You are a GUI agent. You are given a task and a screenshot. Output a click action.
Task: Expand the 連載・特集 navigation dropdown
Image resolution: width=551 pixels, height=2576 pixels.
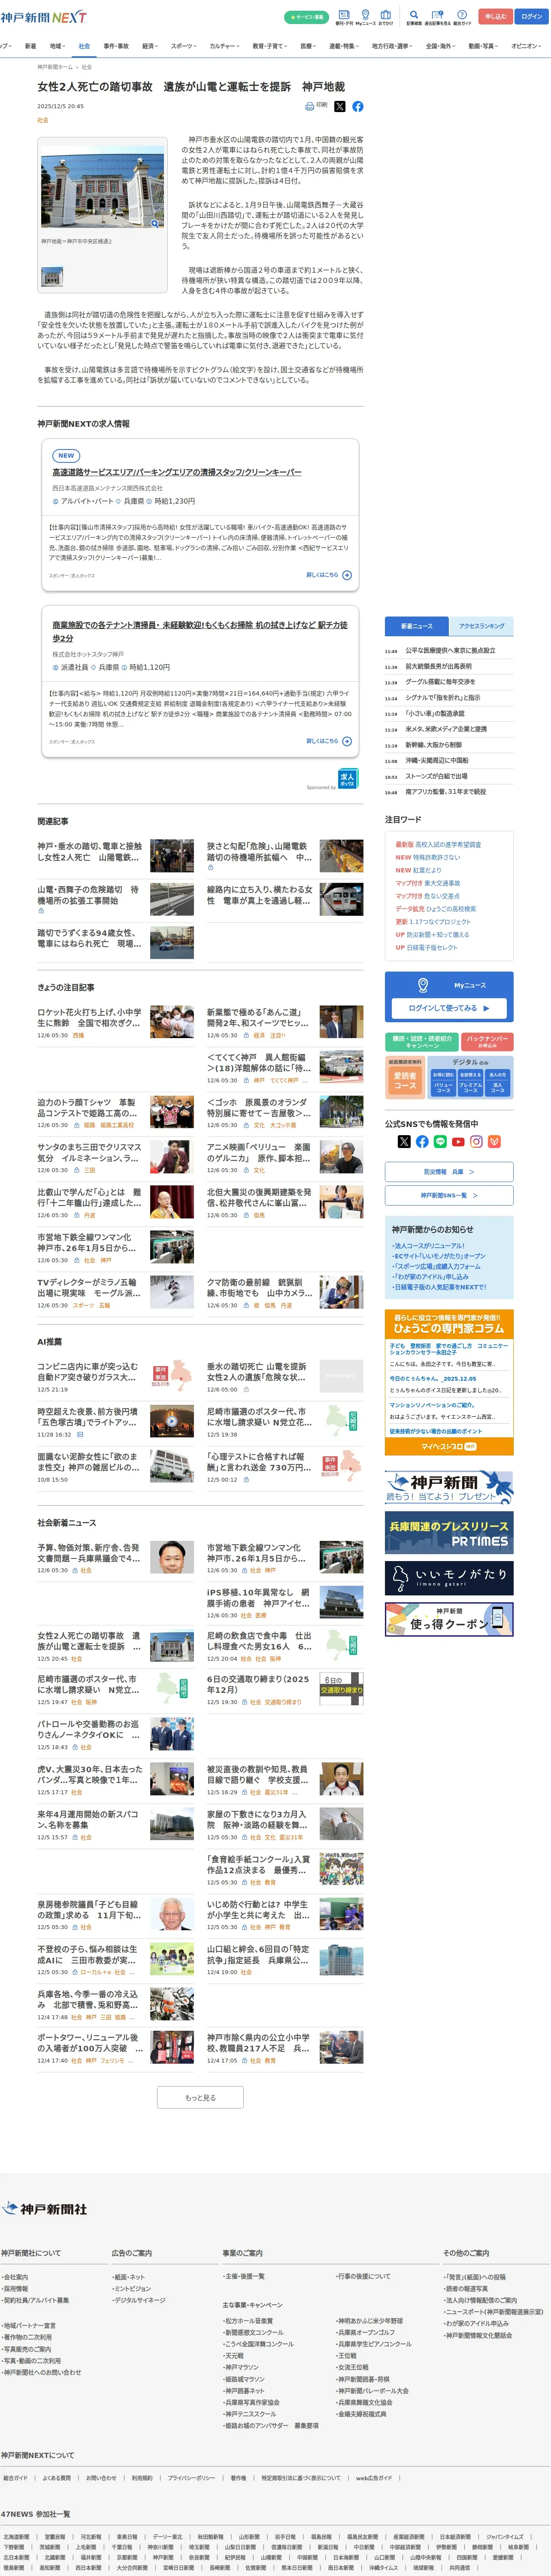[344, 46]
